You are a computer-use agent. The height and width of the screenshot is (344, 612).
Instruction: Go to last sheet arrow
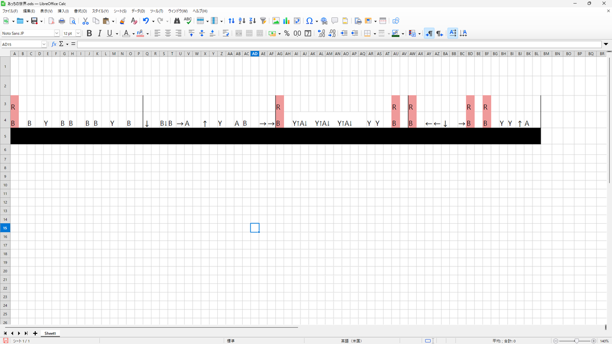point(26,333)
